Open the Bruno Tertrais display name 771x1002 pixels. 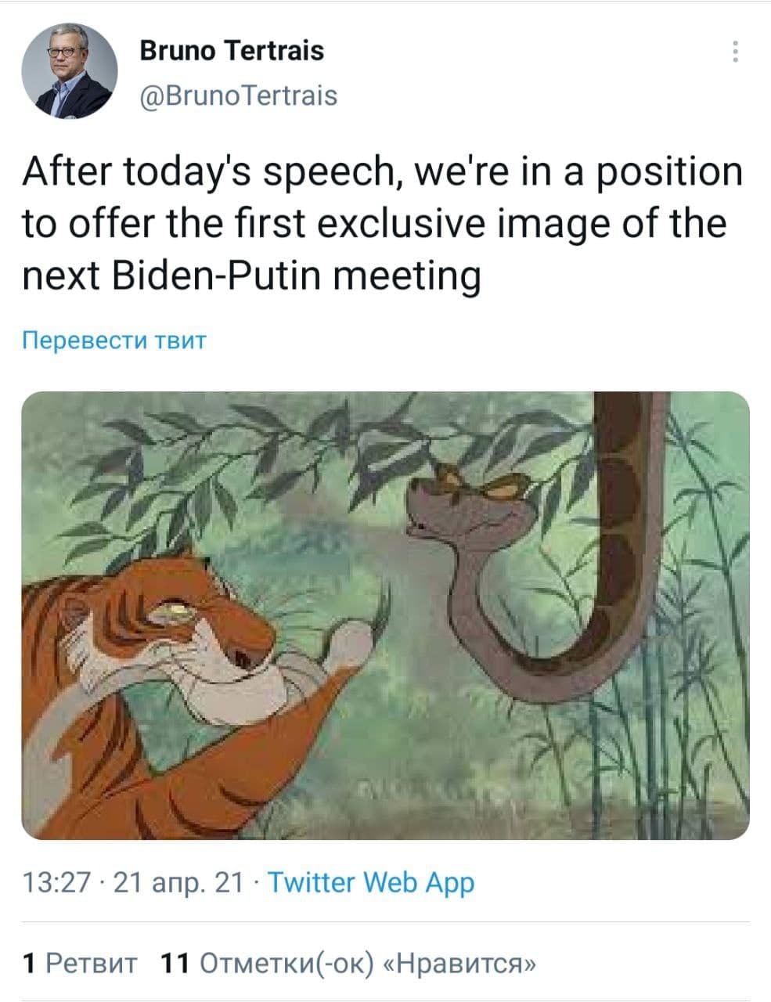231,51
